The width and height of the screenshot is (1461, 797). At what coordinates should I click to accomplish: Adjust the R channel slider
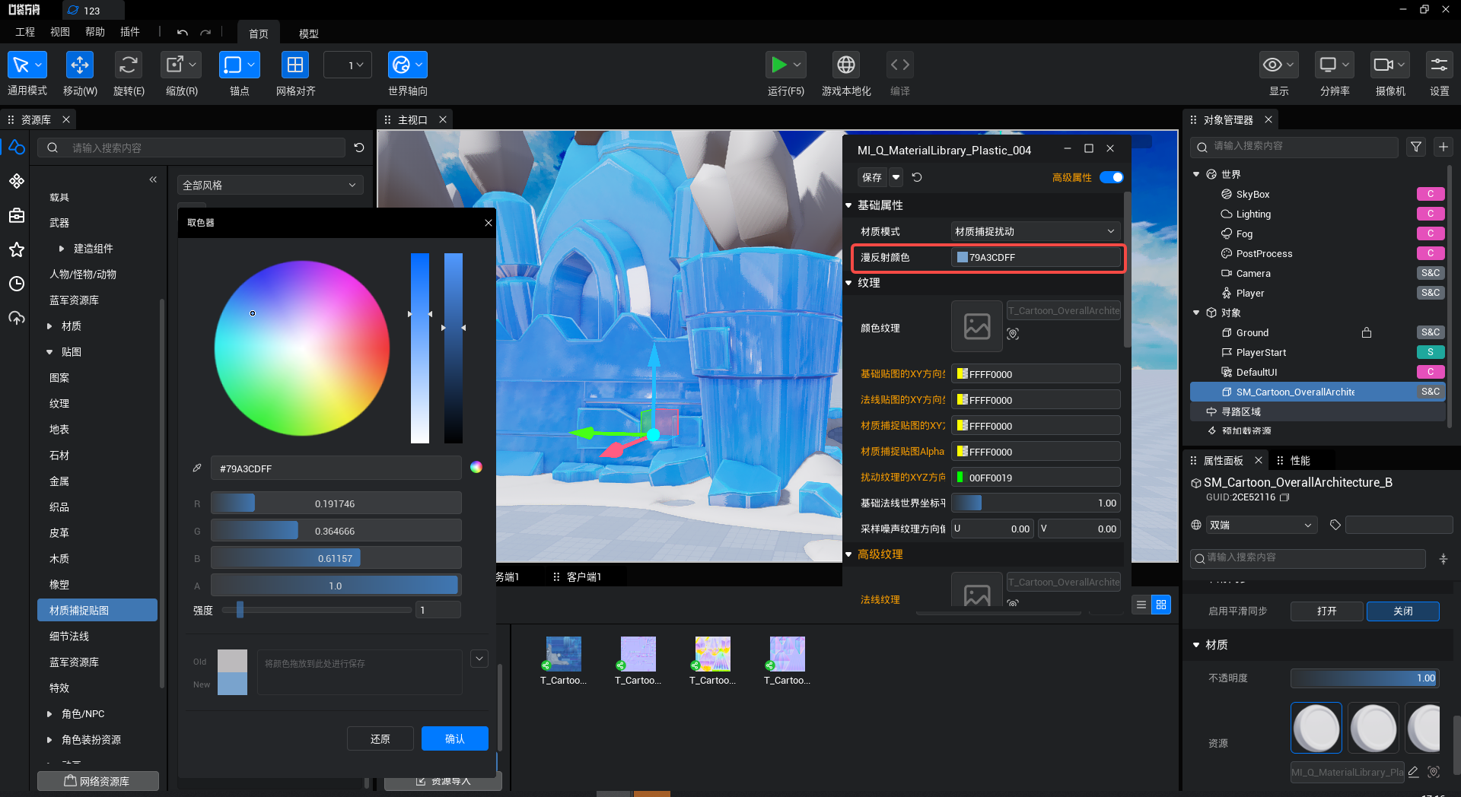point(336,503)
